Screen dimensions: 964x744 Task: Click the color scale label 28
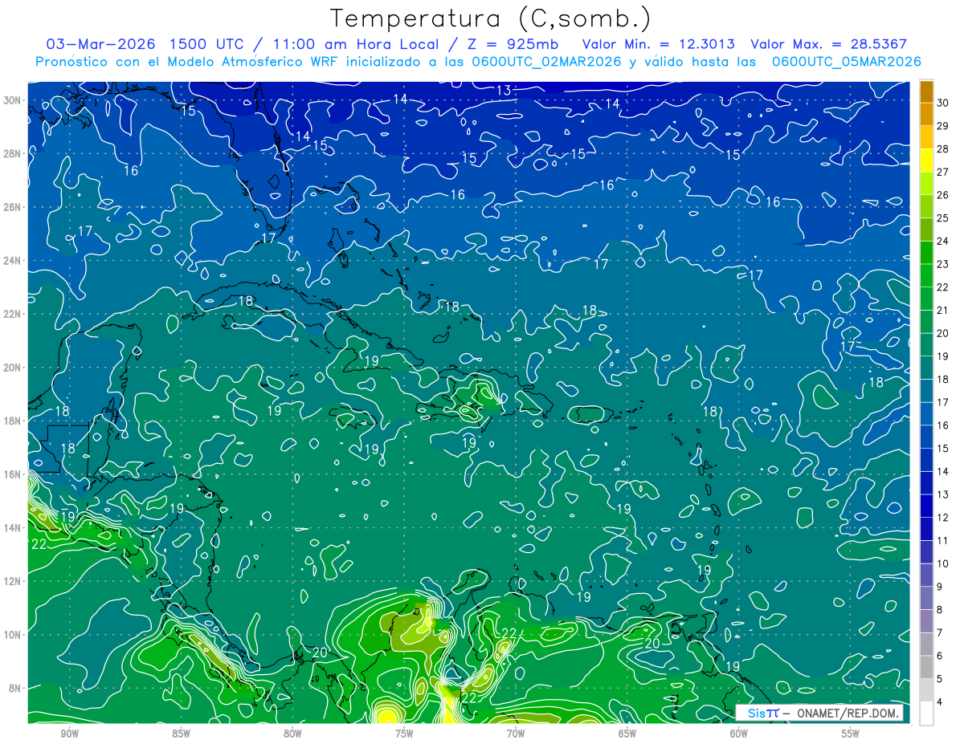pos(943,148)
